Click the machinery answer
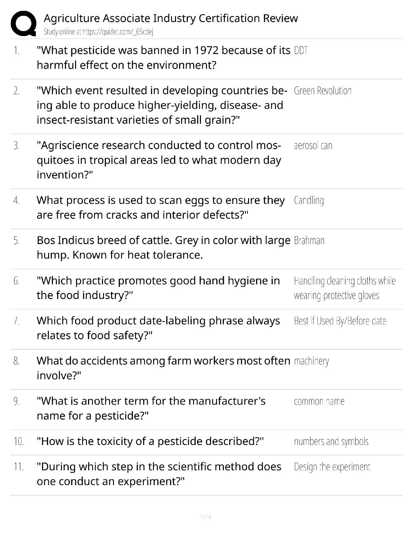 pos(311,361)
